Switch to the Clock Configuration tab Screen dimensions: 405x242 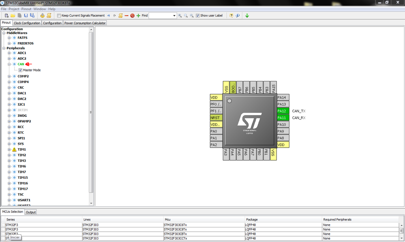tap(27, 23)
